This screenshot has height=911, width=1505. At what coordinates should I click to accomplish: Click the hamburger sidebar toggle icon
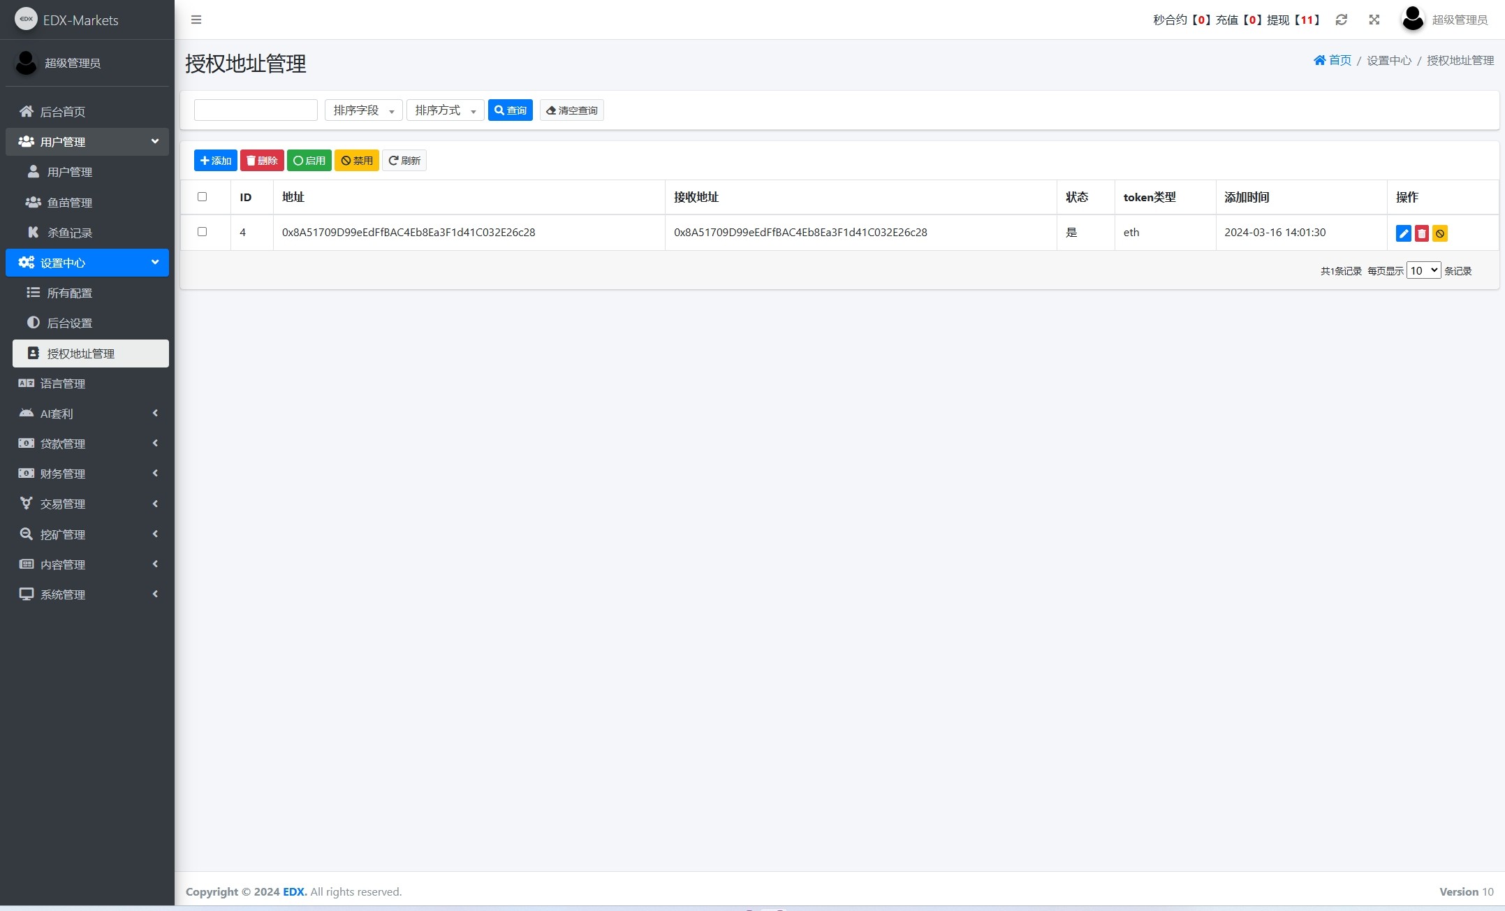tap(196, 20)
